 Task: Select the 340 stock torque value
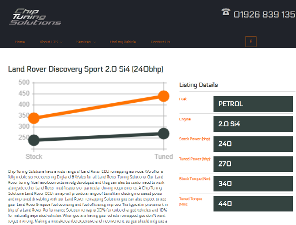253,184
